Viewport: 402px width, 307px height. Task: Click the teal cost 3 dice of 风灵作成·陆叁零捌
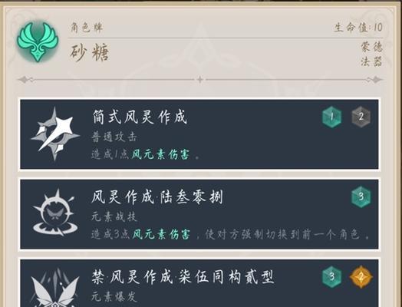coord(361,196)
